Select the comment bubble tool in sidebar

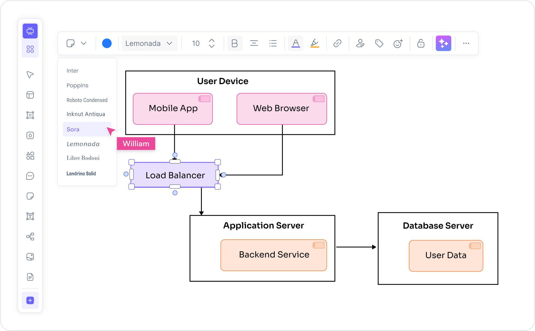(x=30, y=176)
